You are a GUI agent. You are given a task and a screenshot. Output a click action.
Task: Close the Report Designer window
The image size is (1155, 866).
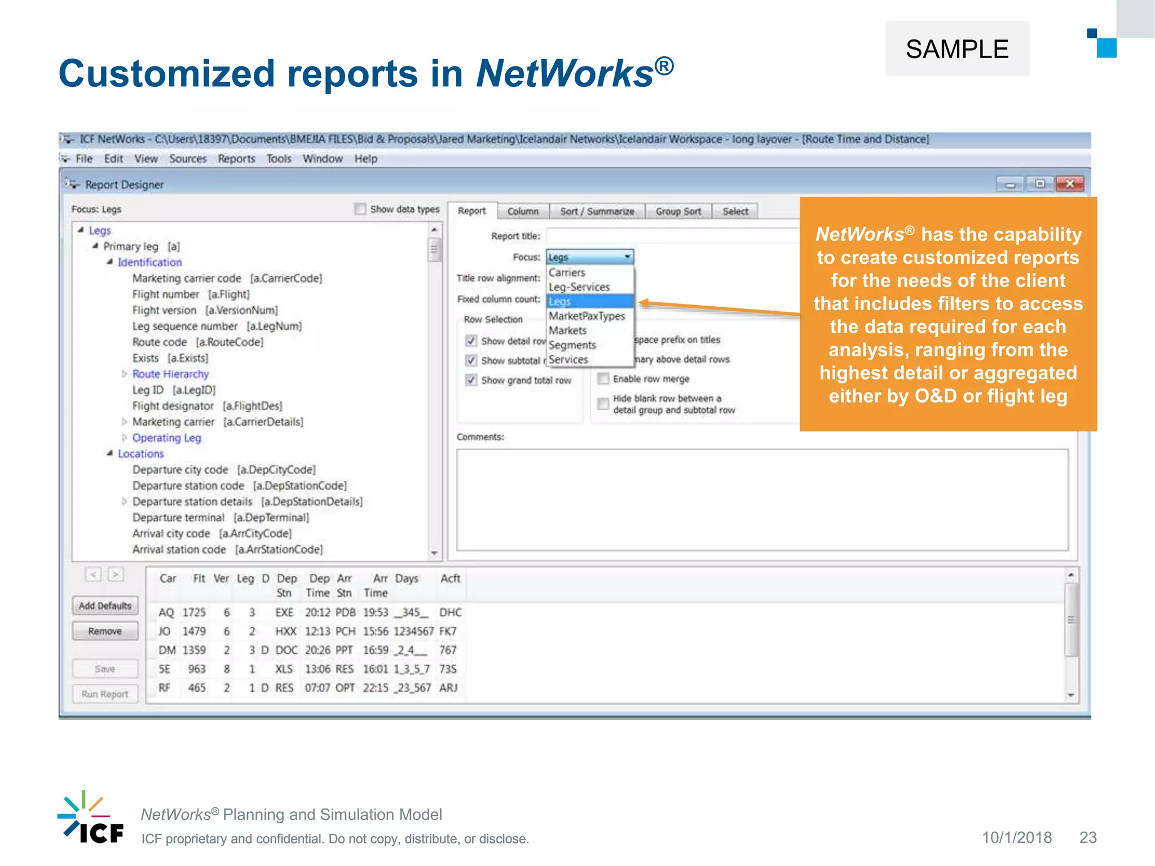pos(1069,184)
